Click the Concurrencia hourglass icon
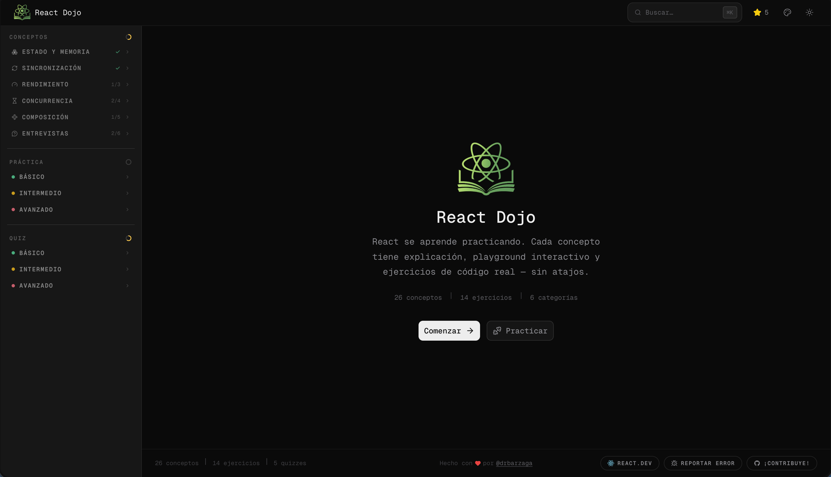Image resolution: width=831 pixels, height=477 pixels. pos(14,100)
